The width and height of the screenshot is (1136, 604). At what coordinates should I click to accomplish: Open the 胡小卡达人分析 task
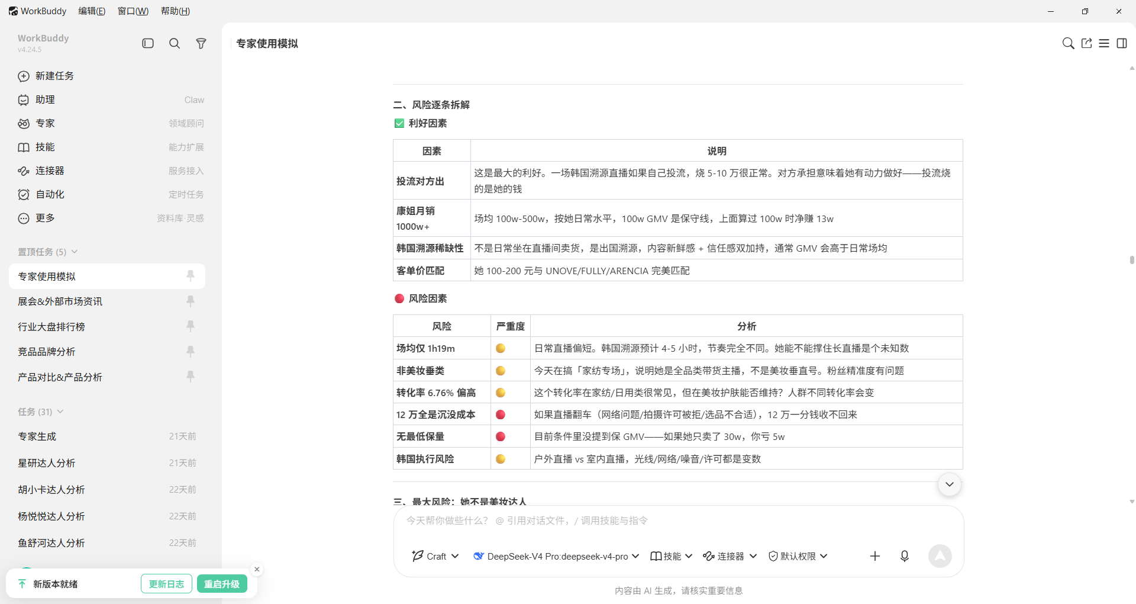point(107,490)
